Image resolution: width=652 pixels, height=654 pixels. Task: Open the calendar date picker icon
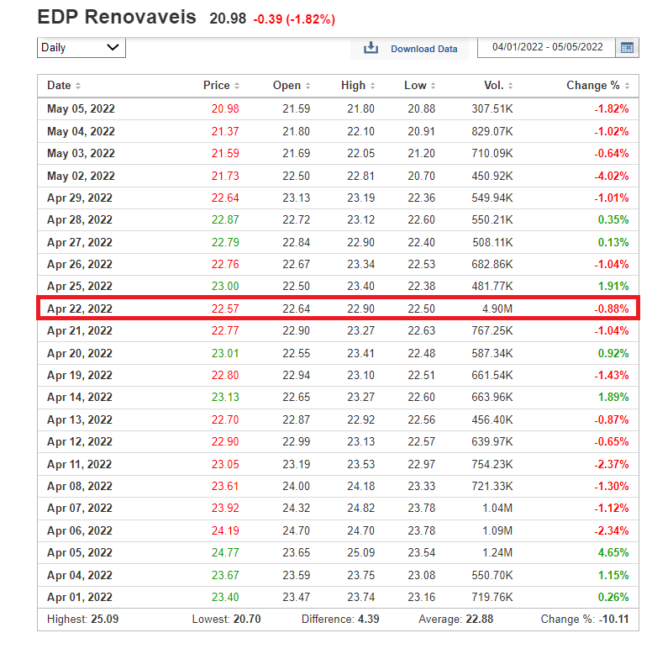pos(627,48)
